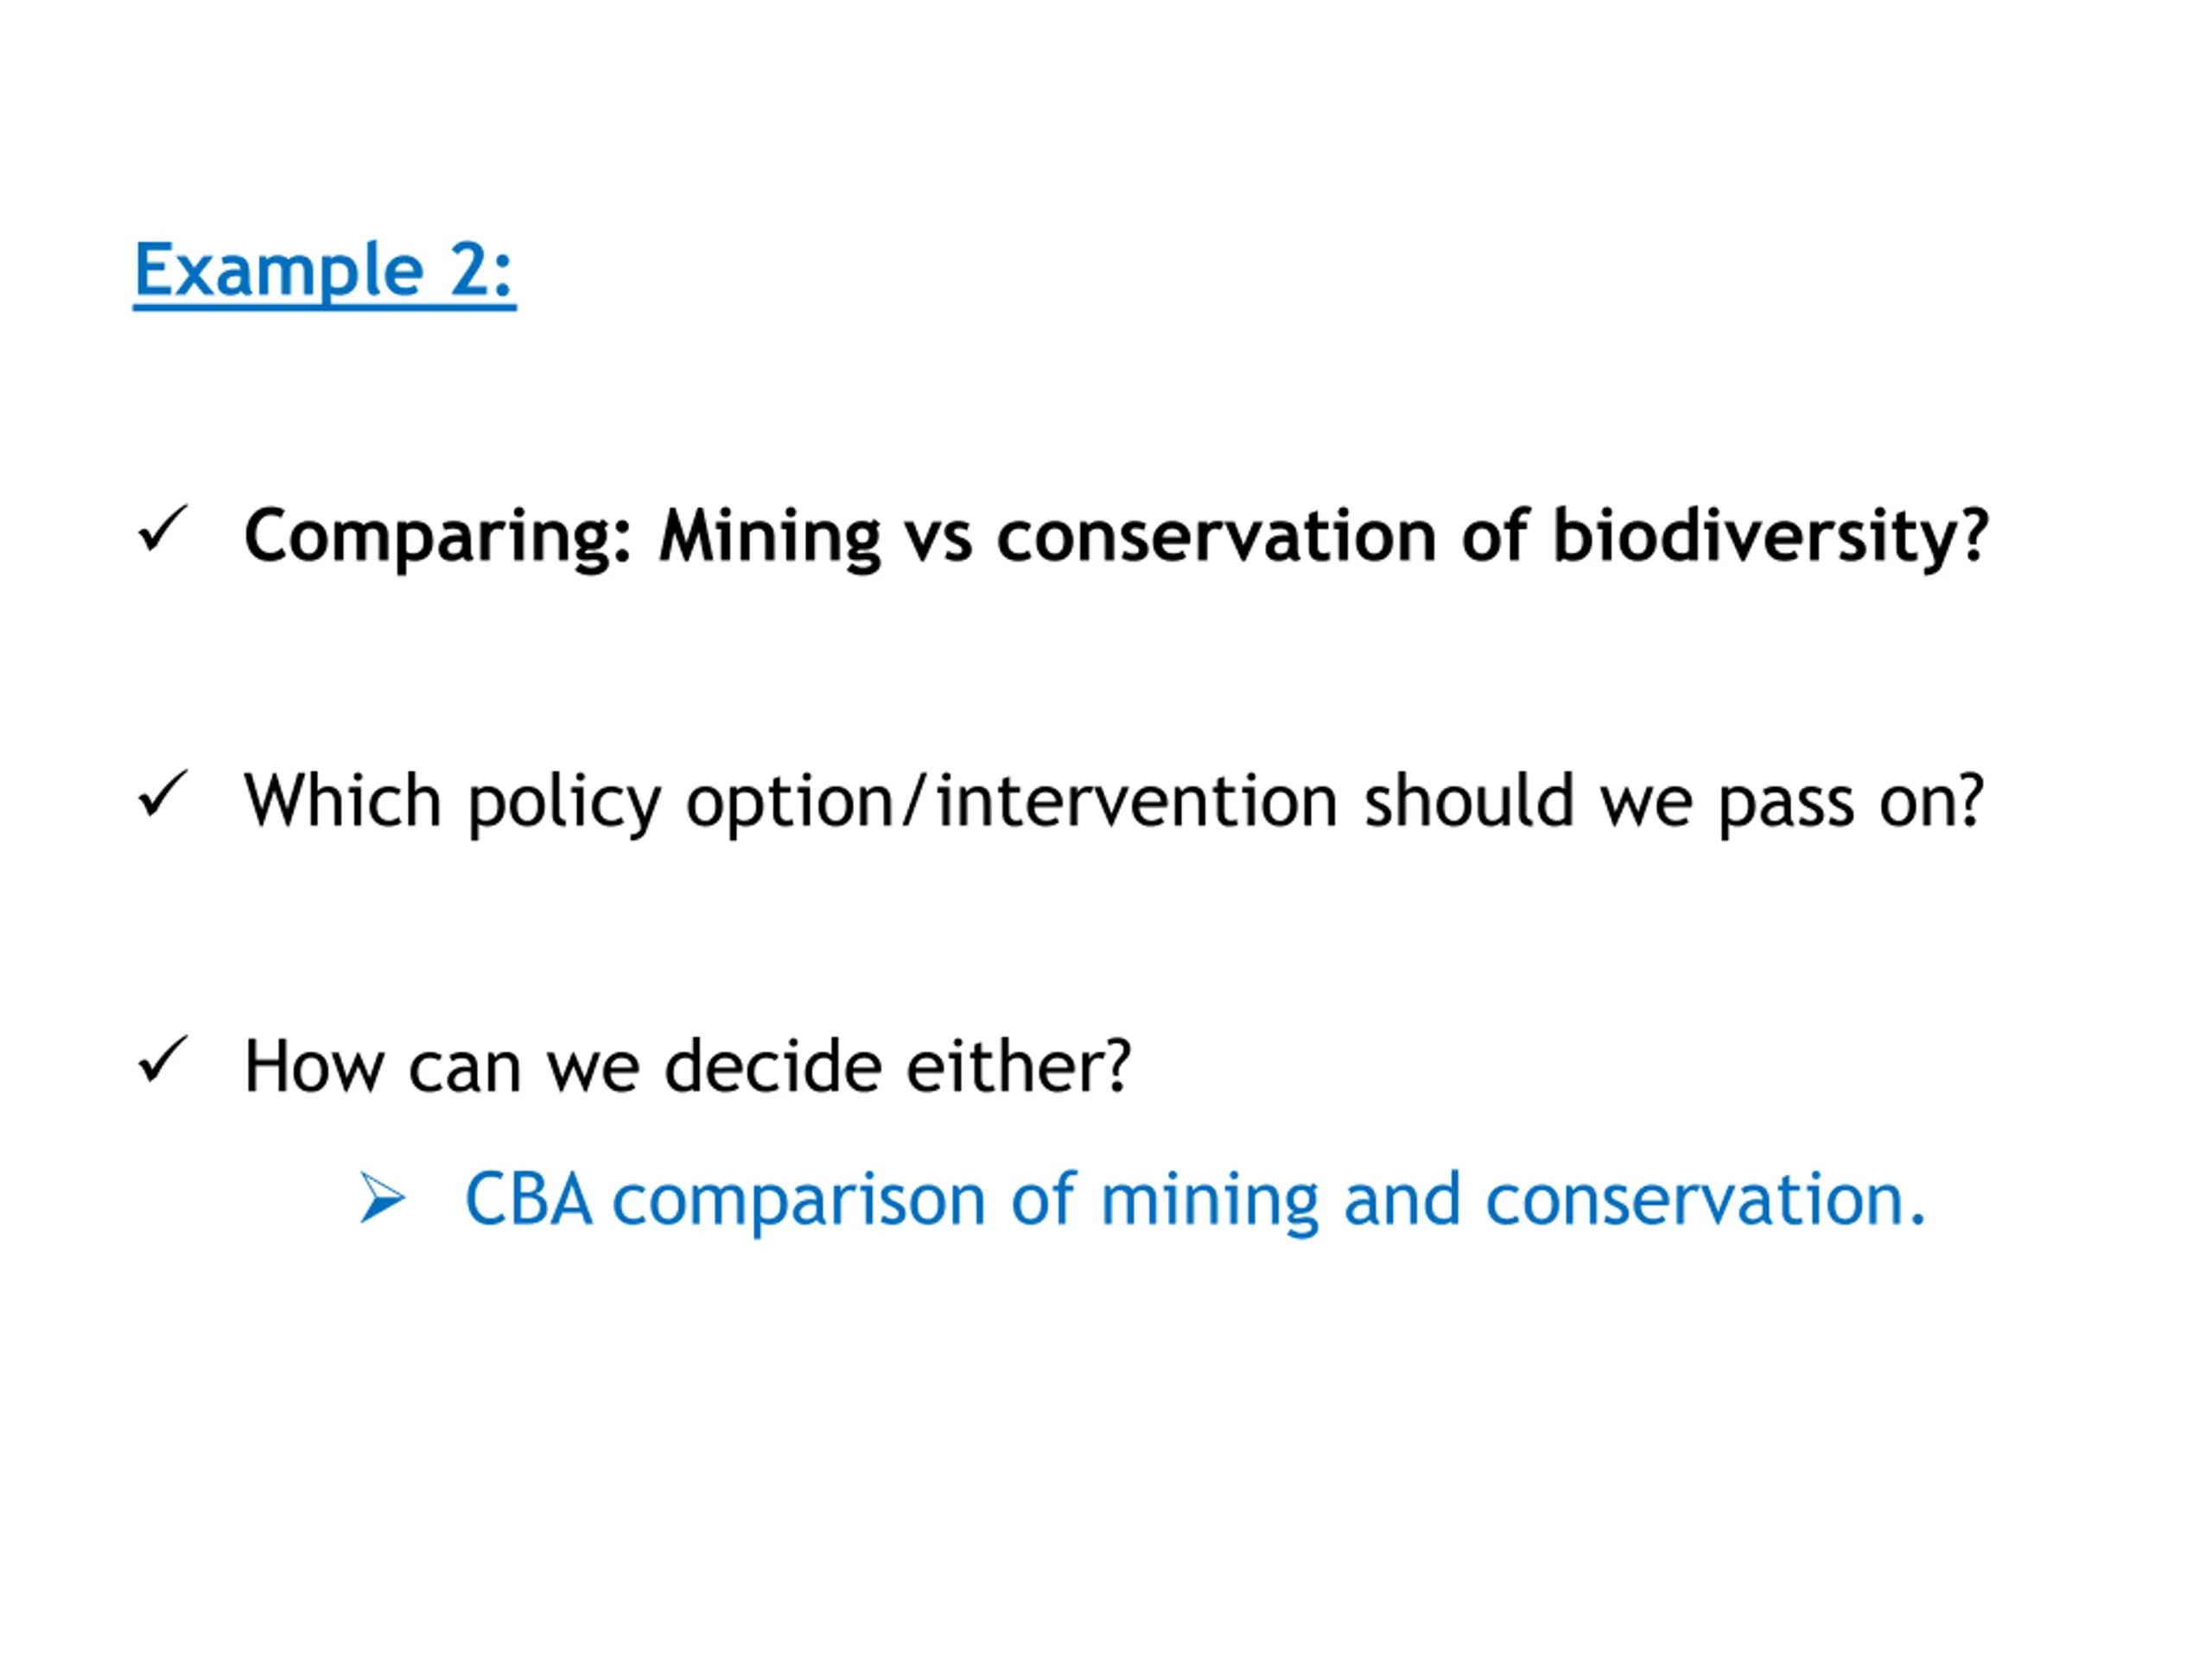2212x1659 pixels.
Task: Select the word decide in third bullet
Action: 772,1066
